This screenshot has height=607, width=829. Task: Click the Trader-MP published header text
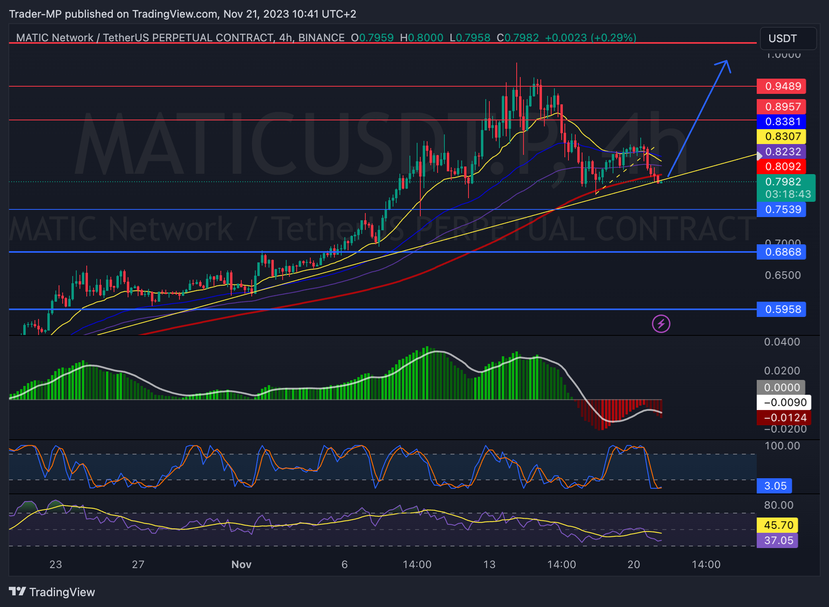click(x=182, y=14)
